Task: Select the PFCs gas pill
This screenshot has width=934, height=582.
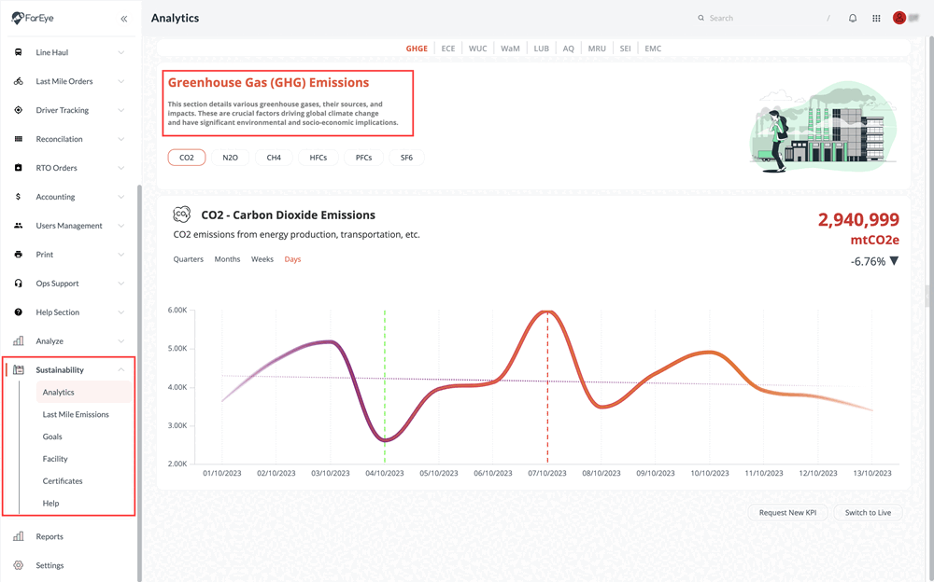Action: coord(363,158)
